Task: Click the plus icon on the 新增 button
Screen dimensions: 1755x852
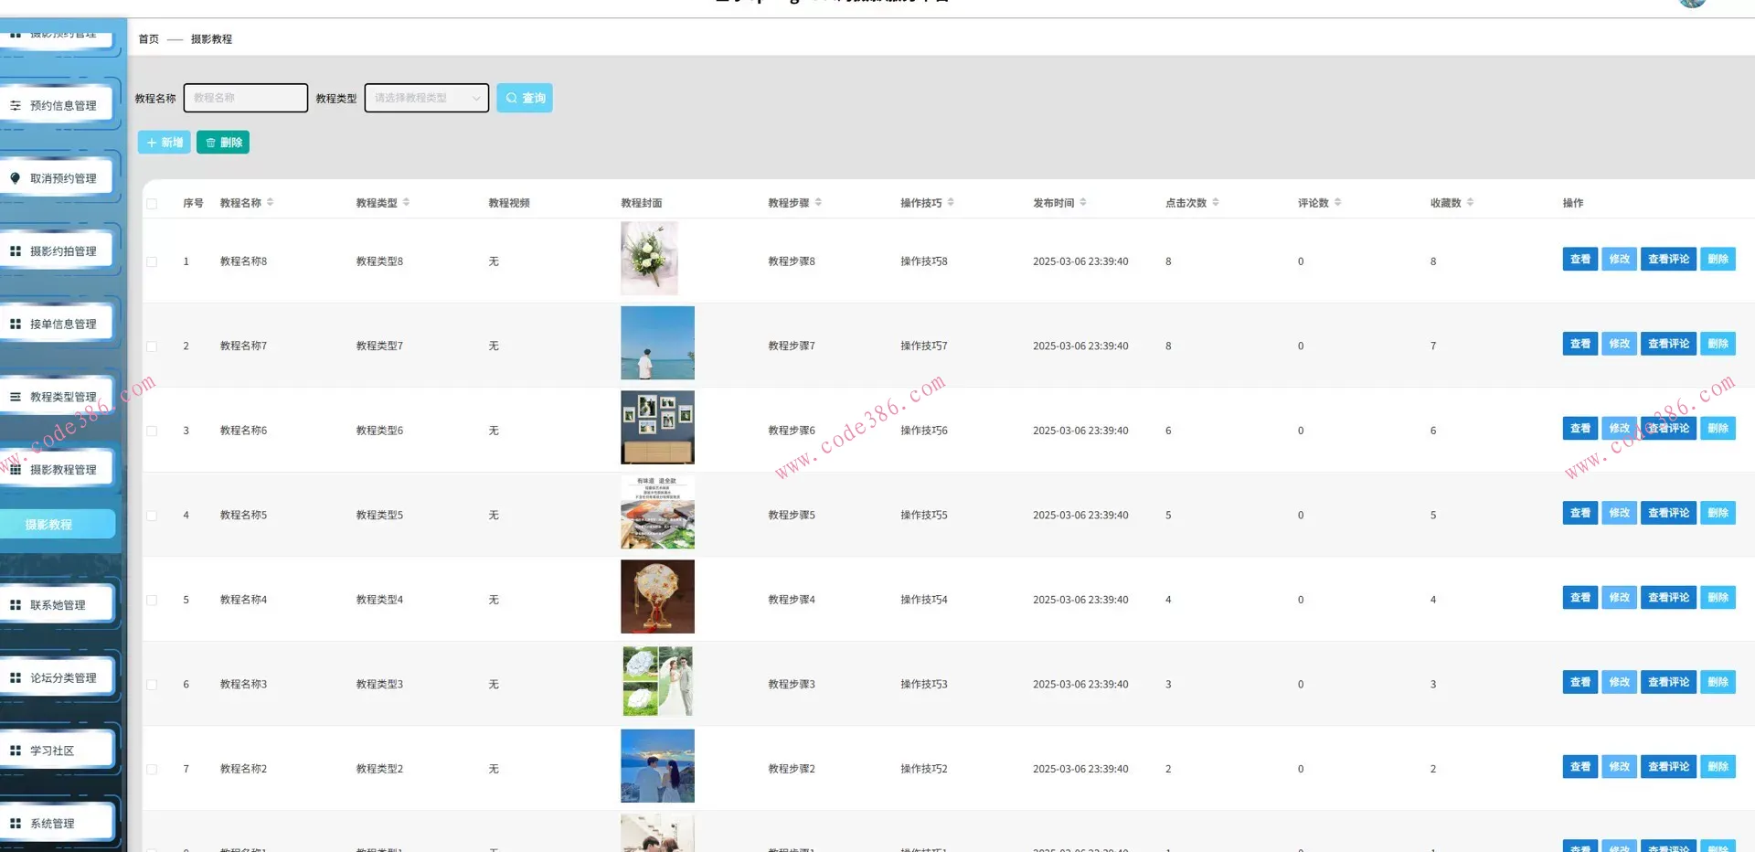Action: (x=152, y=143)
